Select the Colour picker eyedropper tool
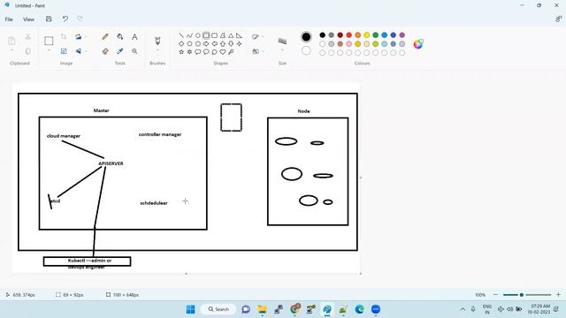566x318 pixels. tap(120, 51)
